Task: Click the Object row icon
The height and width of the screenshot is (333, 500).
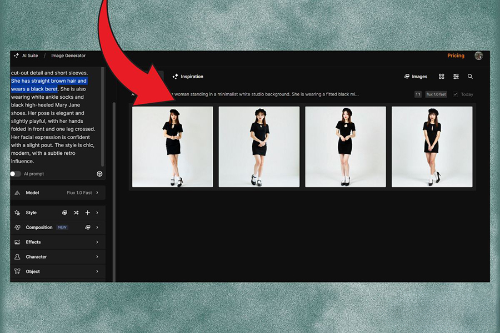Action: 18,271
